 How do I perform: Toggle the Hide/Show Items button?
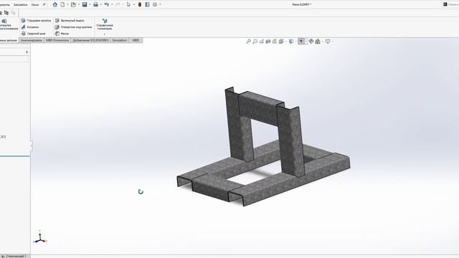coord(301,42)
